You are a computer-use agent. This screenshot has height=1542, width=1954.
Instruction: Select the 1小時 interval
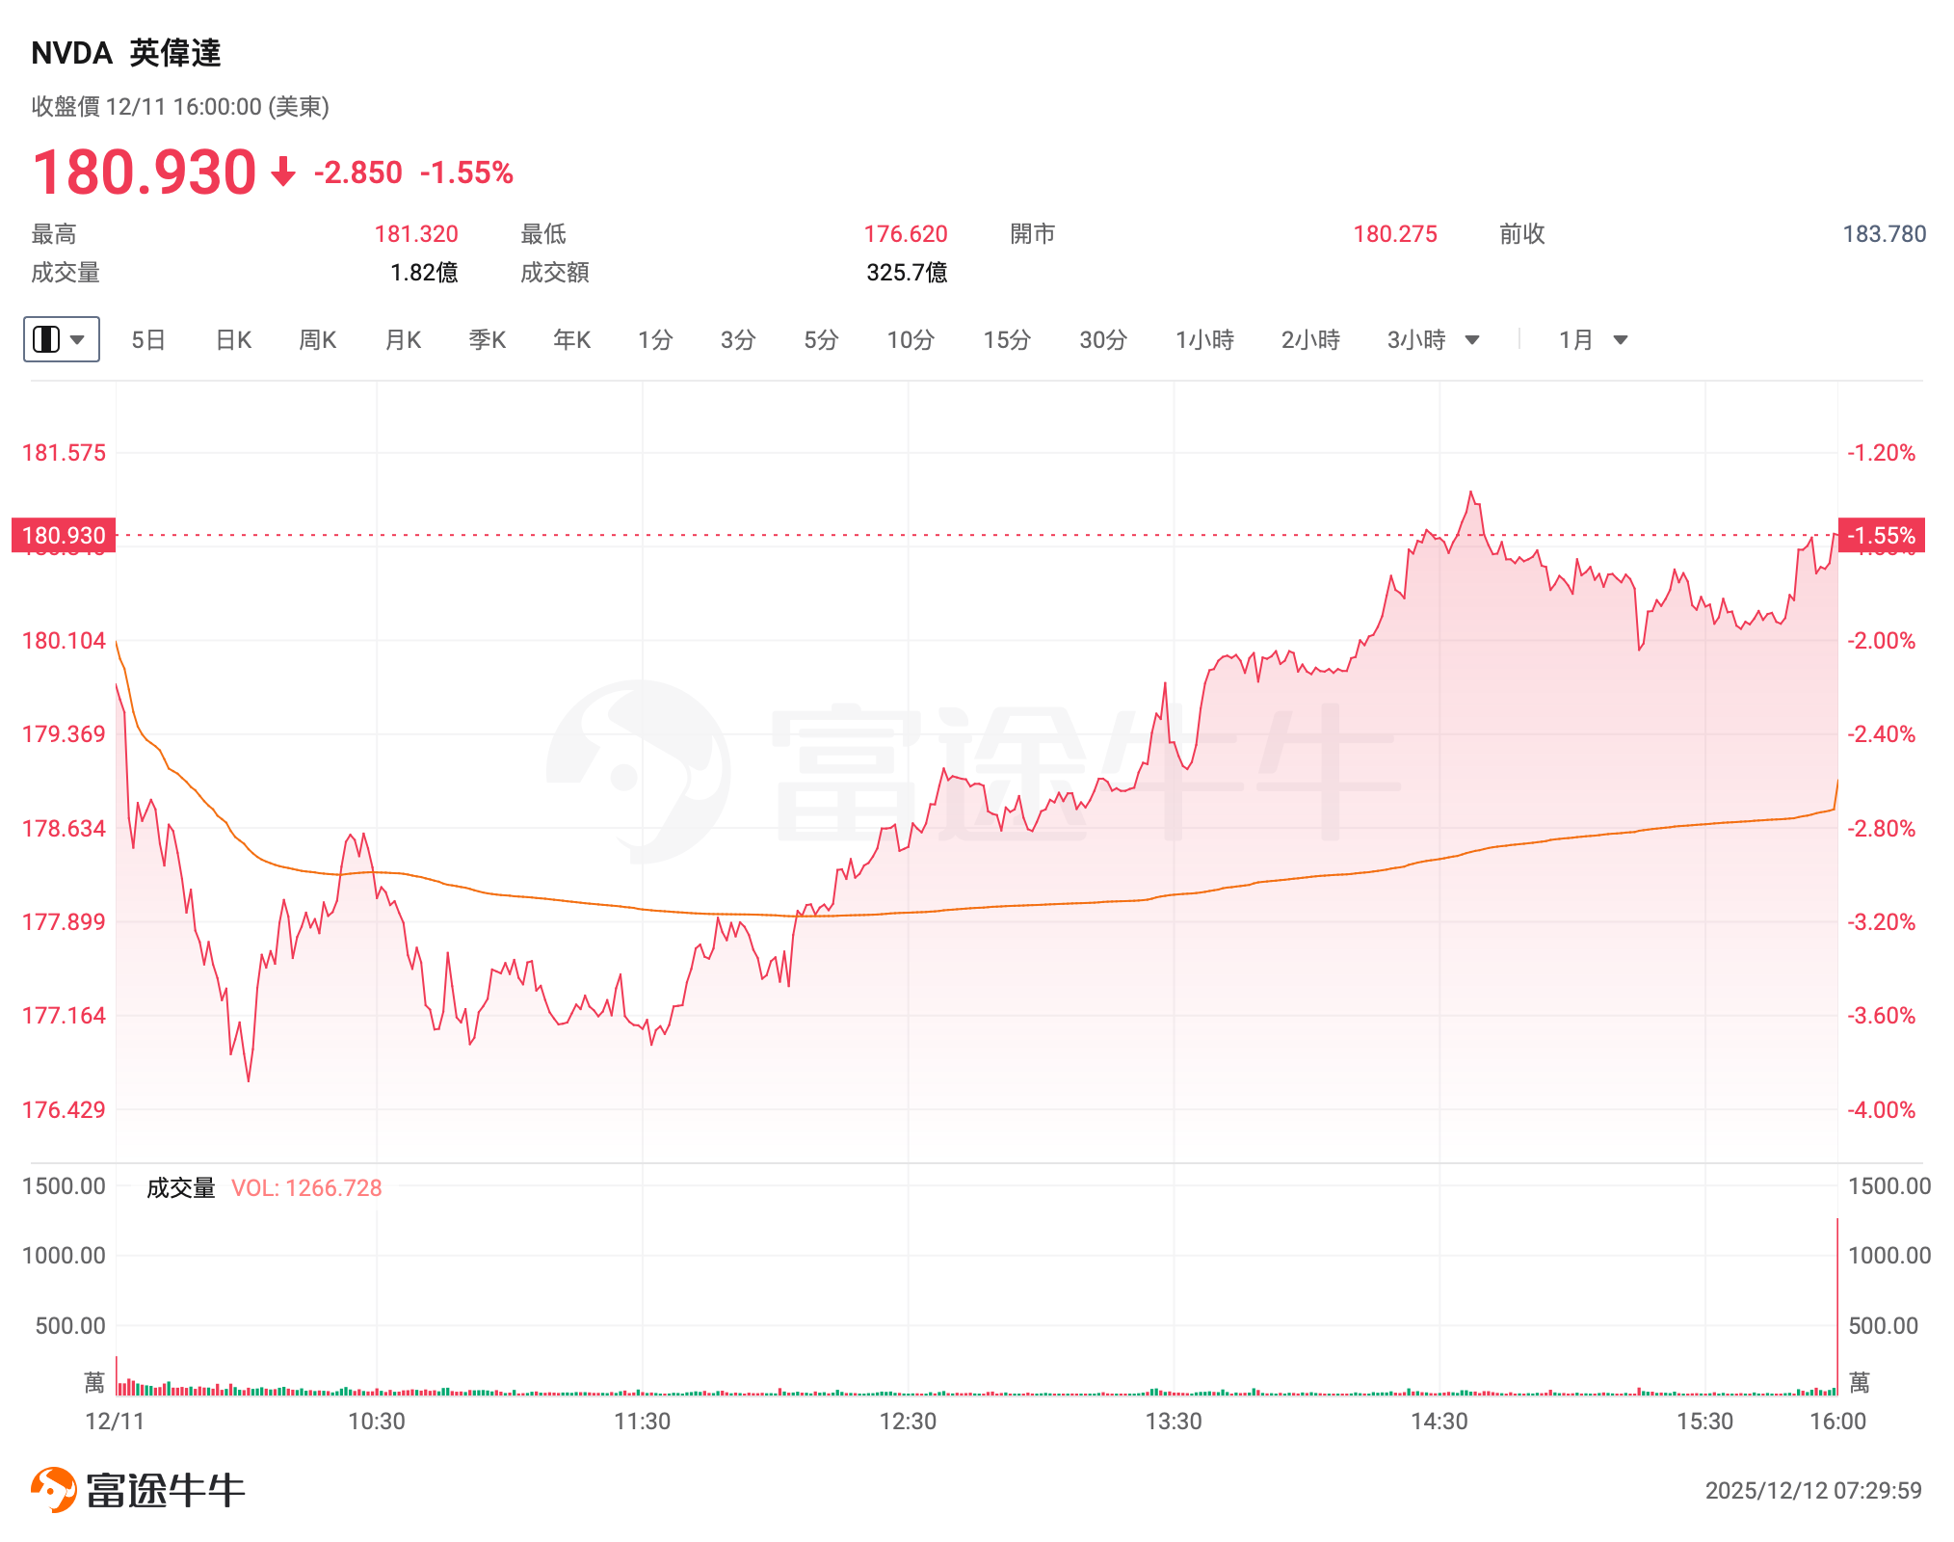click(x=1204, y=340)
